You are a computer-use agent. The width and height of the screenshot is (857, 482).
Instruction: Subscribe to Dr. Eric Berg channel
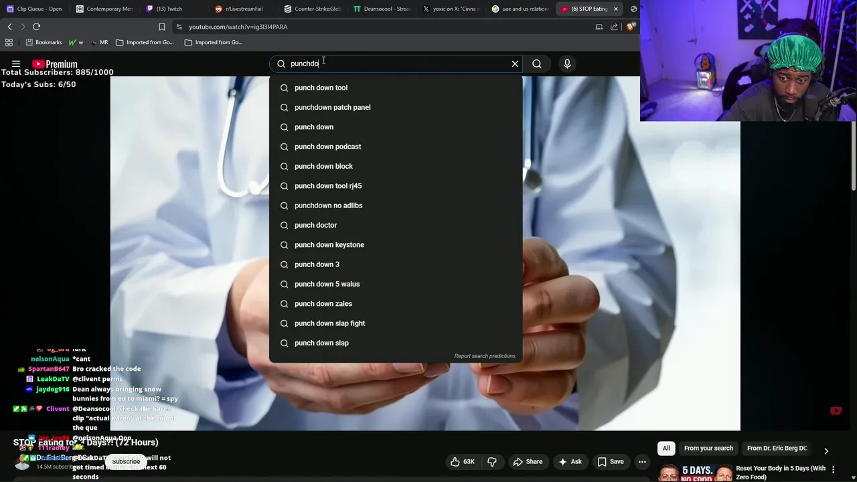coord(126,461)
